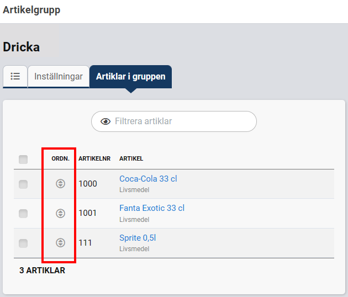
Task: Check the box for Coca-Cola 33 cl
Action: [23, 184]
